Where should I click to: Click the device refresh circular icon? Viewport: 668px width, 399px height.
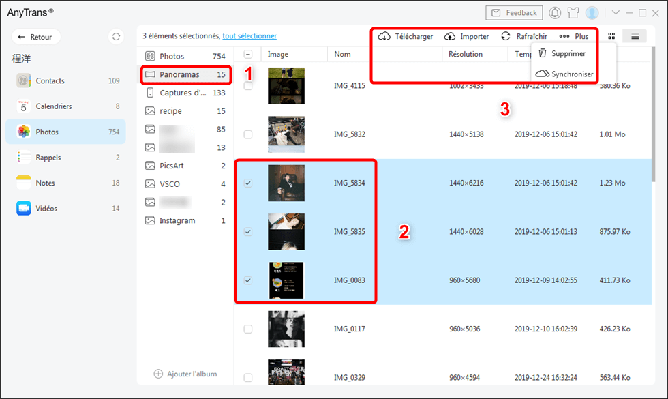(x=116, y=37)
